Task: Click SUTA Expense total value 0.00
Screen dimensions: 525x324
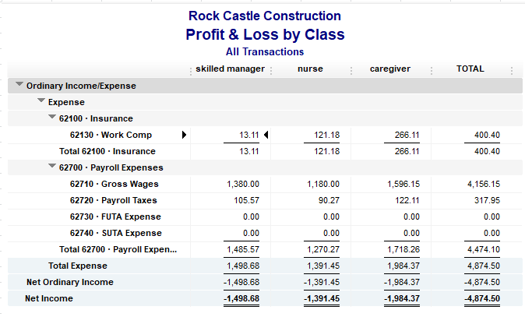Action: [x=492, y=234]
